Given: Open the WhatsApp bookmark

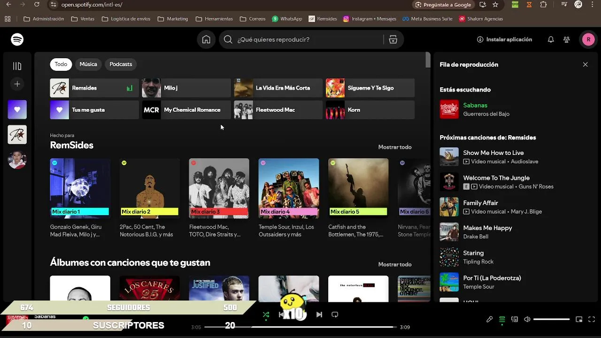Looking at the screenshot, I should [287, 19].
